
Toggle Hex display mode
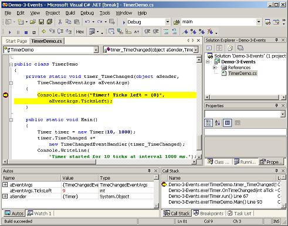click(80, 32)
